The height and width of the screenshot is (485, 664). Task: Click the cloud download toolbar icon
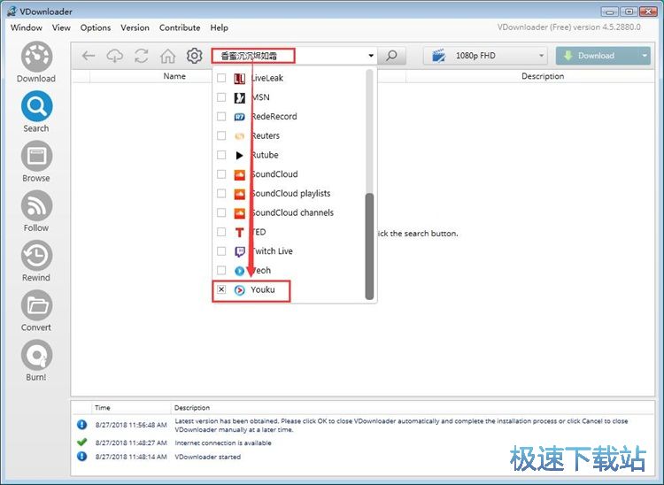115,56
